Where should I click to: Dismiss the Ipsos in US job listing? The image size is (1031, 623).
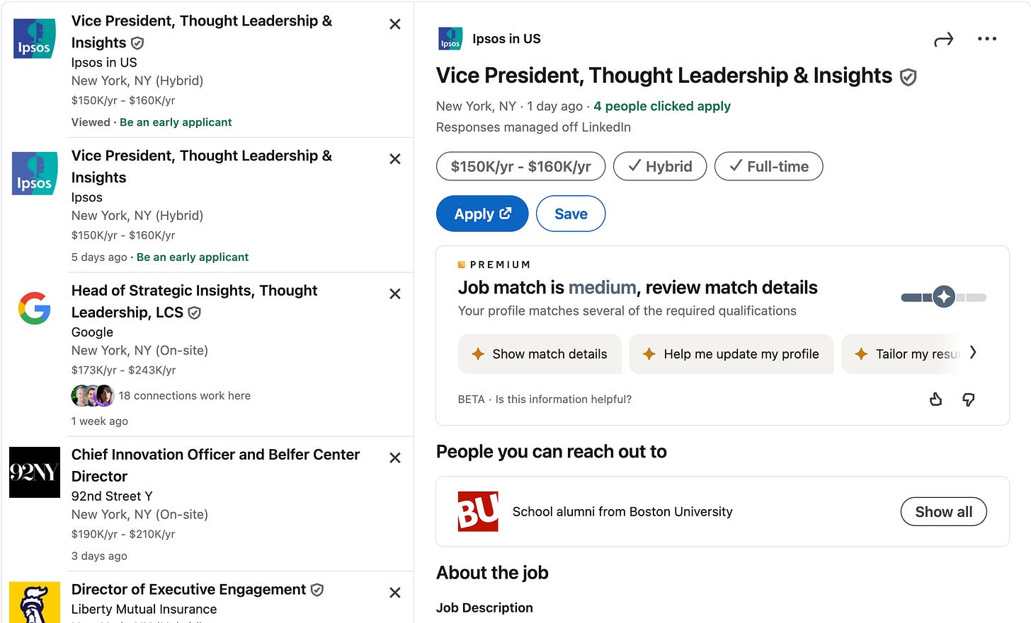tap(395, 24)
